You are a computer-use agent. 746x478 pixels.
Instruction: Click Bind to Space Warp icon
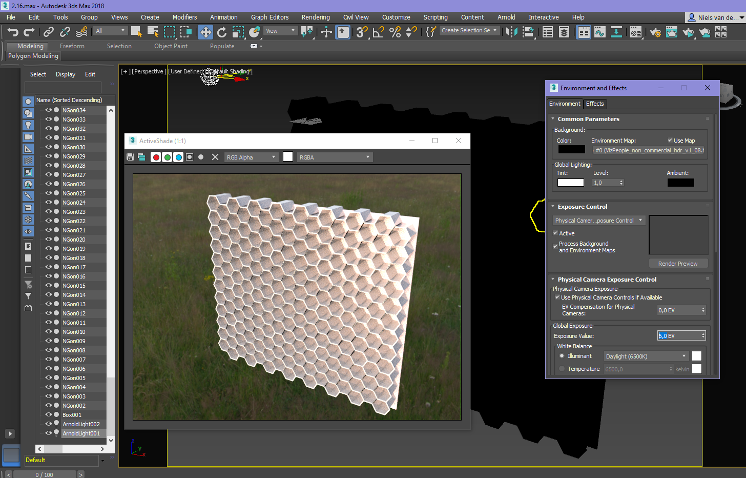click(x=81, y=32)
